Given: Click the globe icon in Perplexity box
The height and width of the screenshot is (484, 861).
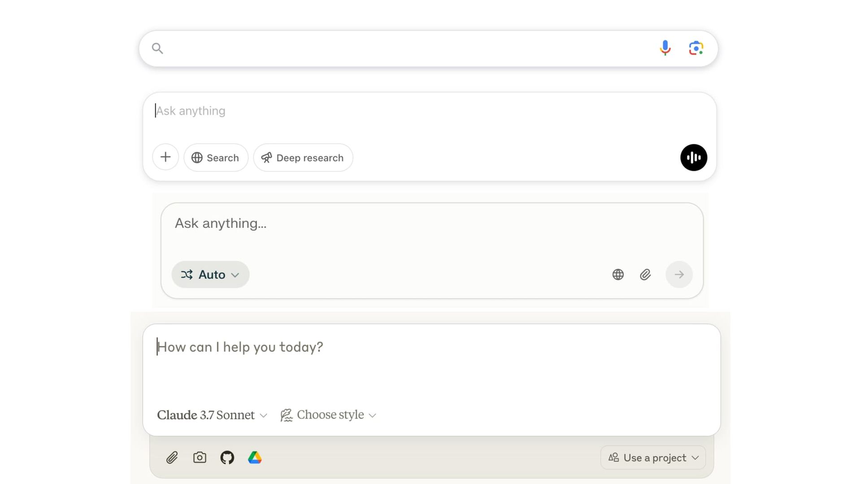Looking at the screenshot, I should pos(618,275).
